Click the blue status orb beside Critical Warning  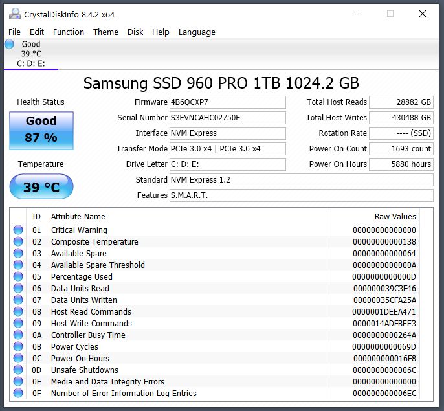(18, 230)
